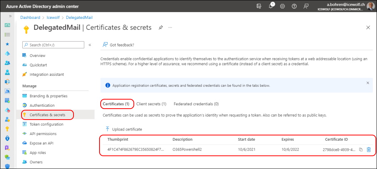This screenshot has width=377, height=169.
Task: Open portal settings gear icon
Action: pyautogui.click(x=282, y=6)
